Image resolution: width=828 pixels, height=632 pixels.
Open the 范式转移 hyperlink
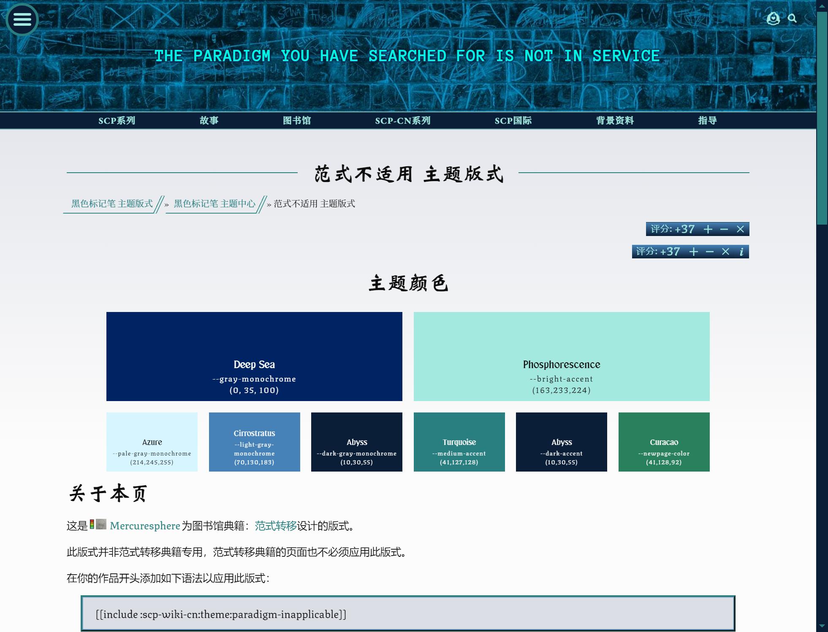[x=275, y=526]
